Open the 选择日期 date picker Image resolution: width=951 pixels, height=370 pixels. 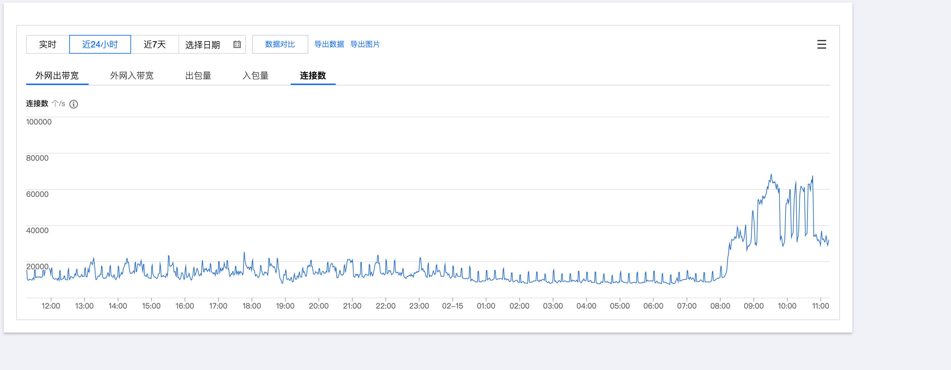[203, 44]
